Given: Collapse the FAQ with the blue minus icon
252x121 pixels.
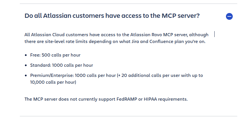Looking at the screenshot, I should tap(229, 16).
